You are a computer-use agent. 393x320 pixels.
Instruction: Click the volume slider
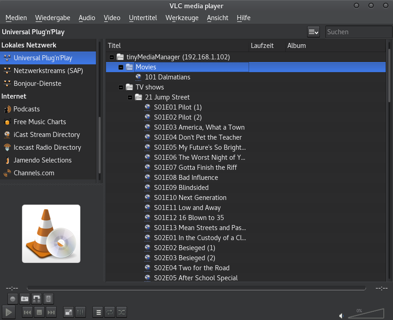[x=366, y=314]
